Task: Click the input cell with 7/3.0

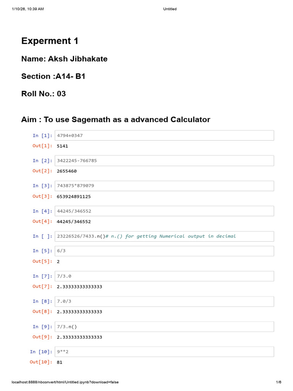Action: tap(164, 276)
